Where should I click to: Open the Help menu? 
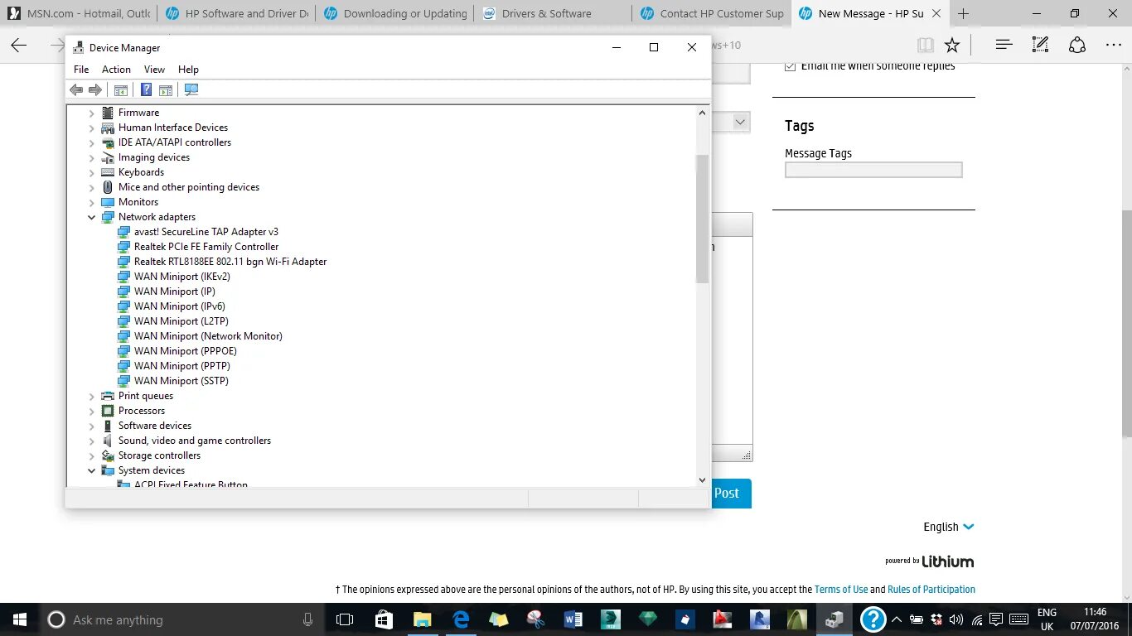pos(188,70)
